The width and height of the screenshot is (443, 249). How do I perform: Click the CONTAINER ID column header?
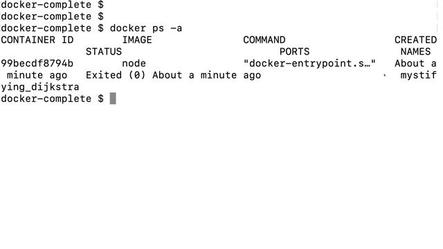[x=37, y=40]
